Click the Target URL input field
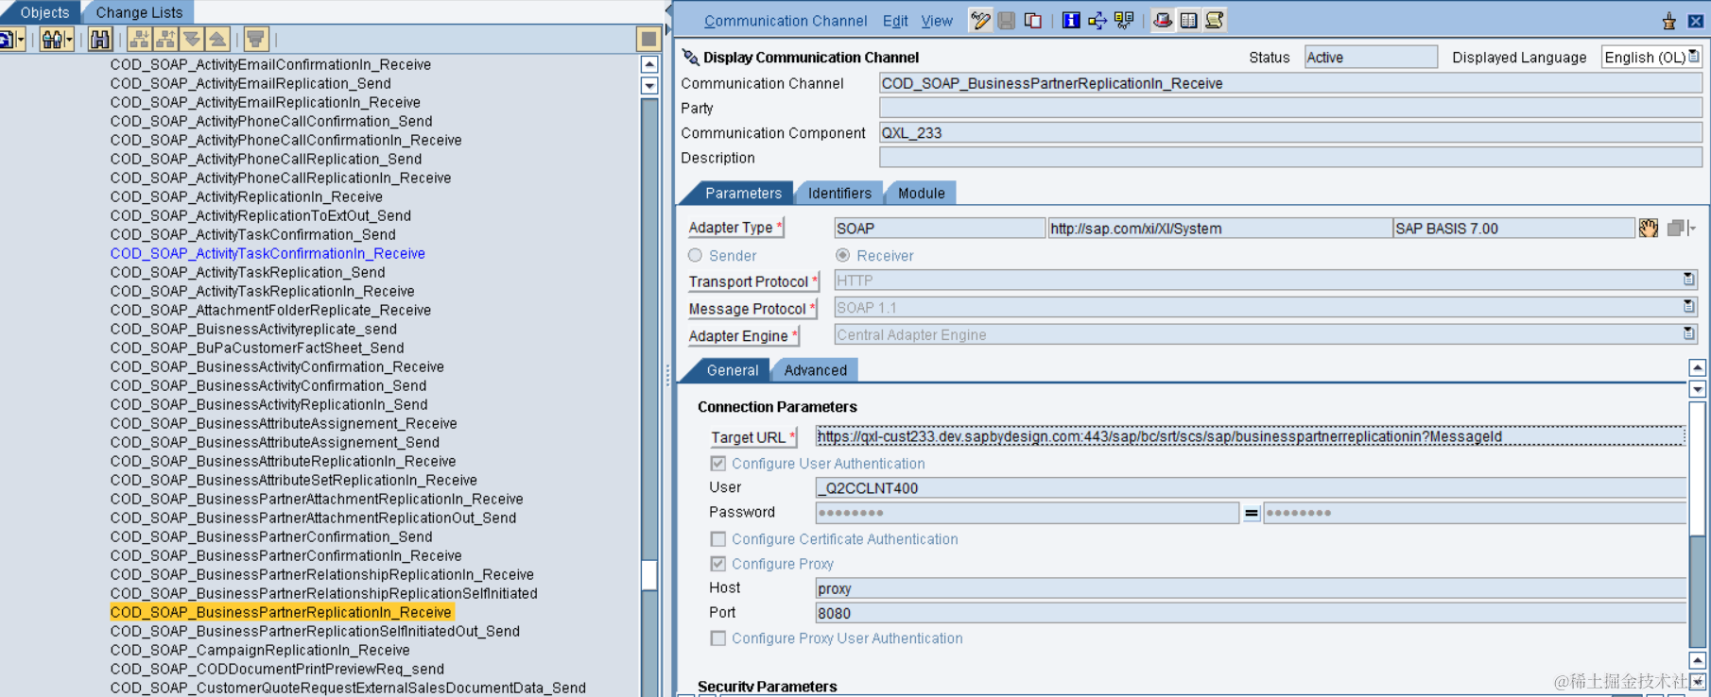 tap(1250, 436)
